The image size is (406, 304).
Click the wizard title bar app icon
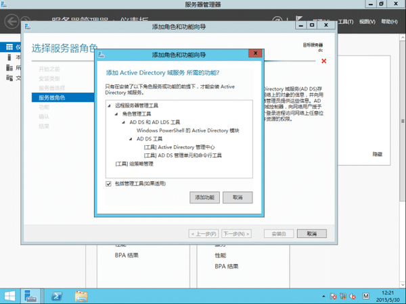[x=28, y=26]
